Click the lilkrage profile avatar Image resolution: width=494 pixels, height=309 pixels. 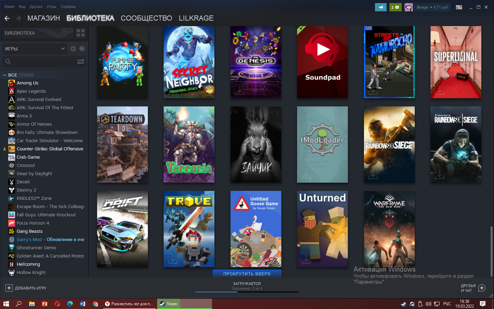[408, 7]
